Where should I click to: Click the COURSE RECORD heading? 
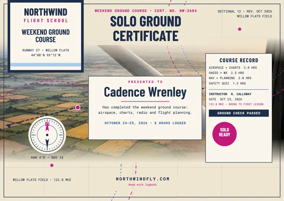click(x=239, y=60)
